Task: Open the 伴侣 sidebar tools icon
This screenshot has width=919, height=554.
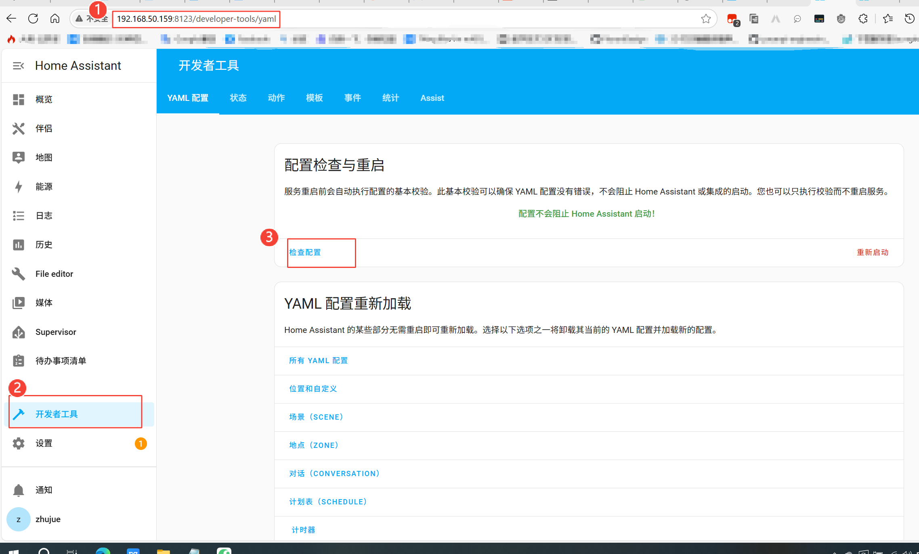Action: 19,128
